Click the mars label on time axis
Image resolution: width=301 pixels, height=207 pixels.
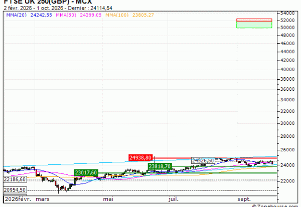(x=43, y=199)
